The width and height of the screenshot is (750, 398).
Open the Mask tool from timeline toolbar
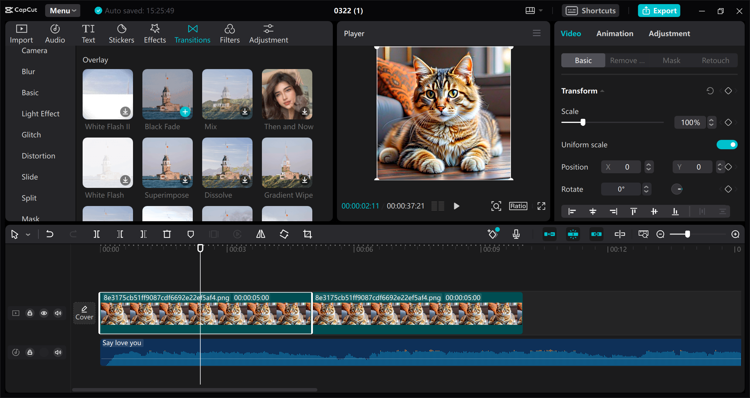click(190, 234)
